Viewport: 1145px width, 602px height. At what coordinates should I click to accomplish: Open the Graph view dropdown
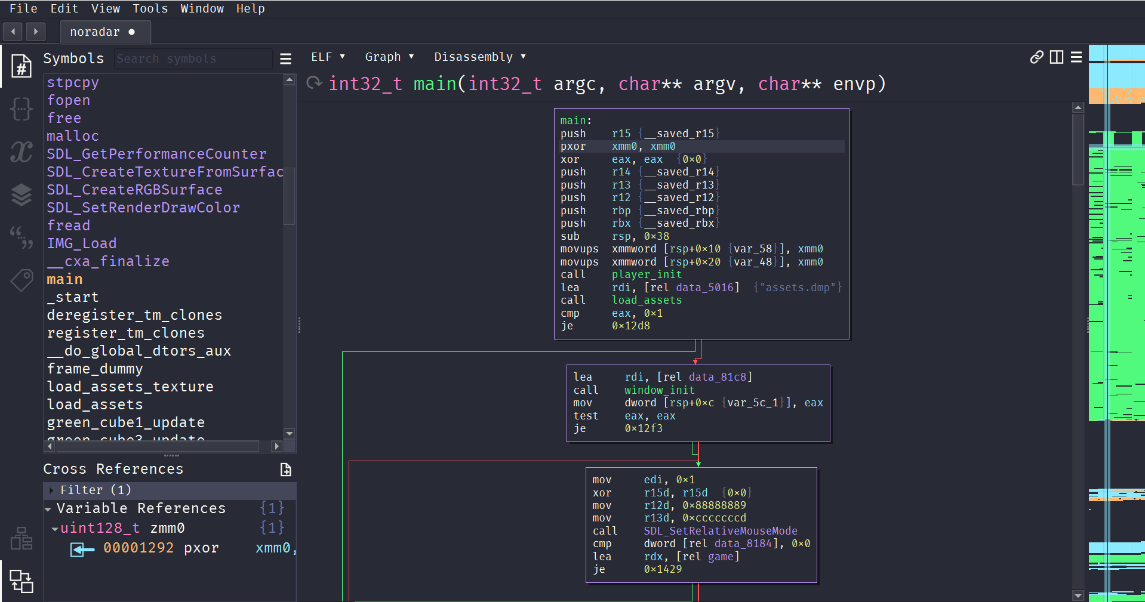tap(389, 57)
